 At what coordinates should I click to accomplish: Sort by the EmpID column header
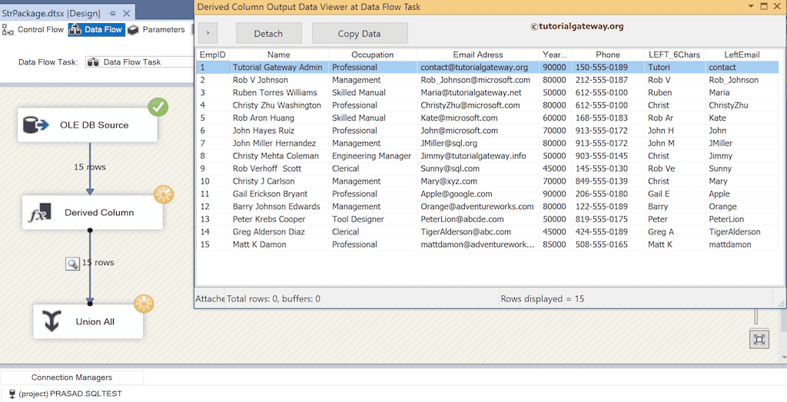point(213,55)
